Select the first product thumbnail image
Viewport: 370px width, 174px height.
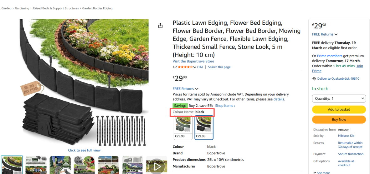tap(12, 165)
